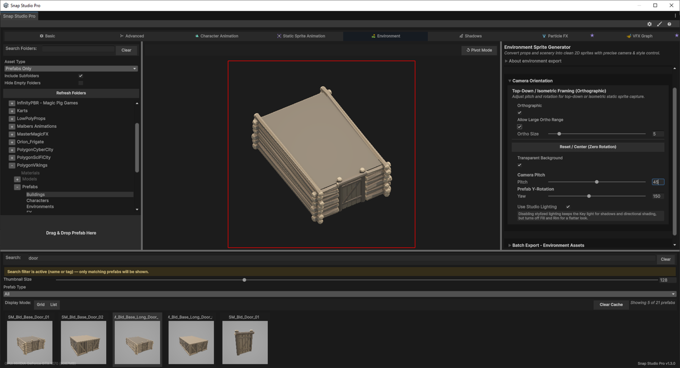Click the star icon beside VFX Graph
The image size is (680, 368).
(x=676, y=36)
